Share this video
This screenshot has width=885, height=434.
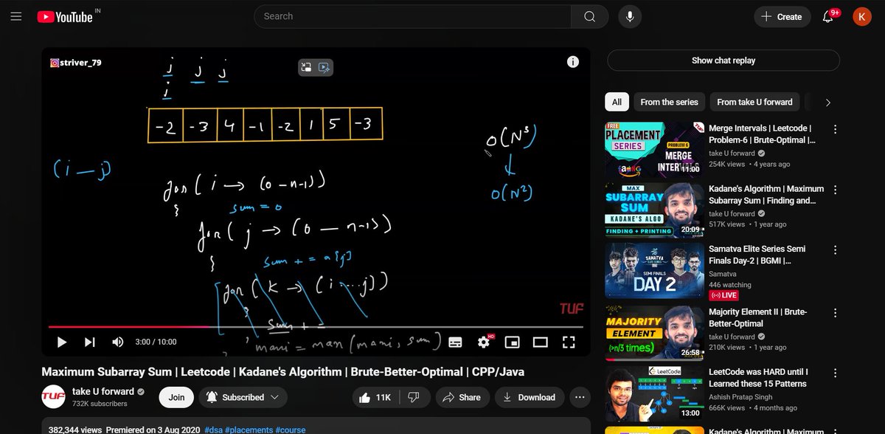pyautogui.click(x=462, y=397)
